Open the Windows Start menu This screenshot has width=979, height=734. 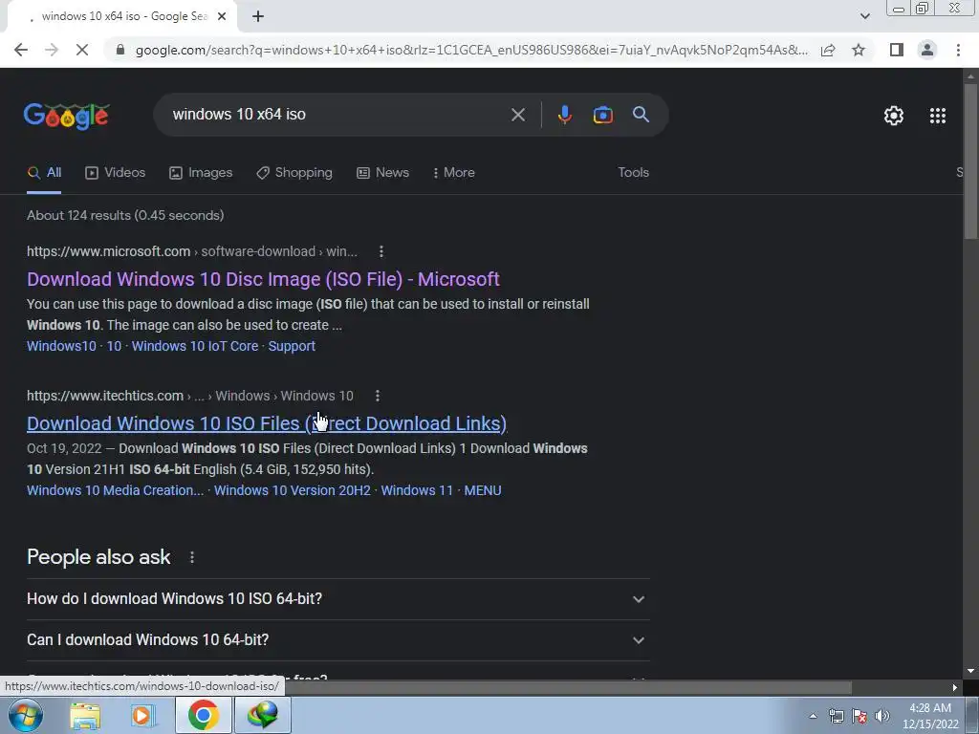(x=25, y=715)
